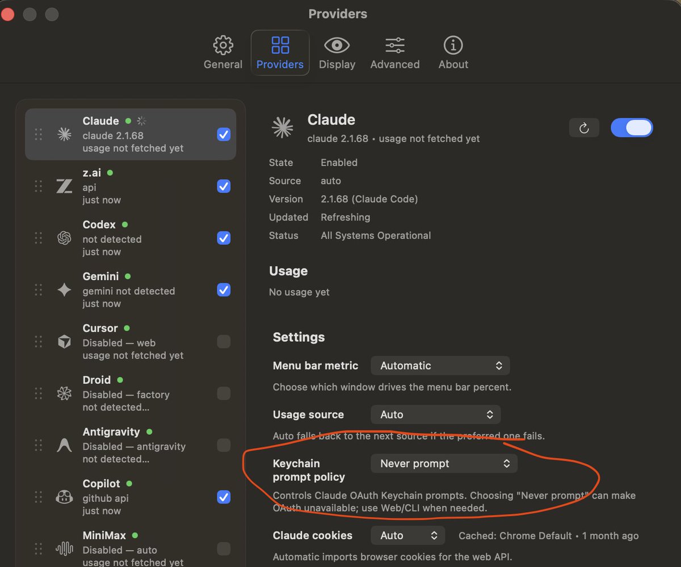Screen dimensions: 681x567
Task: Grab the drag handle for z.ai row
Action: tap(38, 186)
